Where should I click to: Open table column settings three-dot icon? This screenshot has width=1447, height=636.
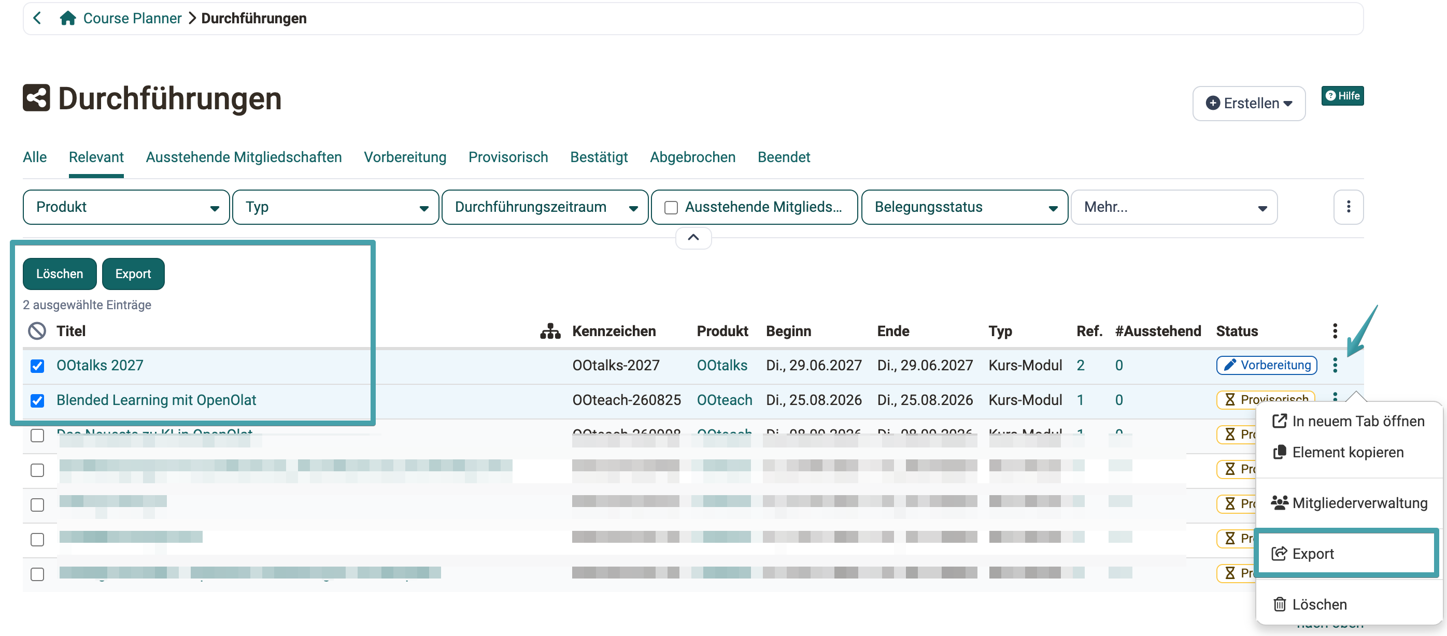(1335, 331)
